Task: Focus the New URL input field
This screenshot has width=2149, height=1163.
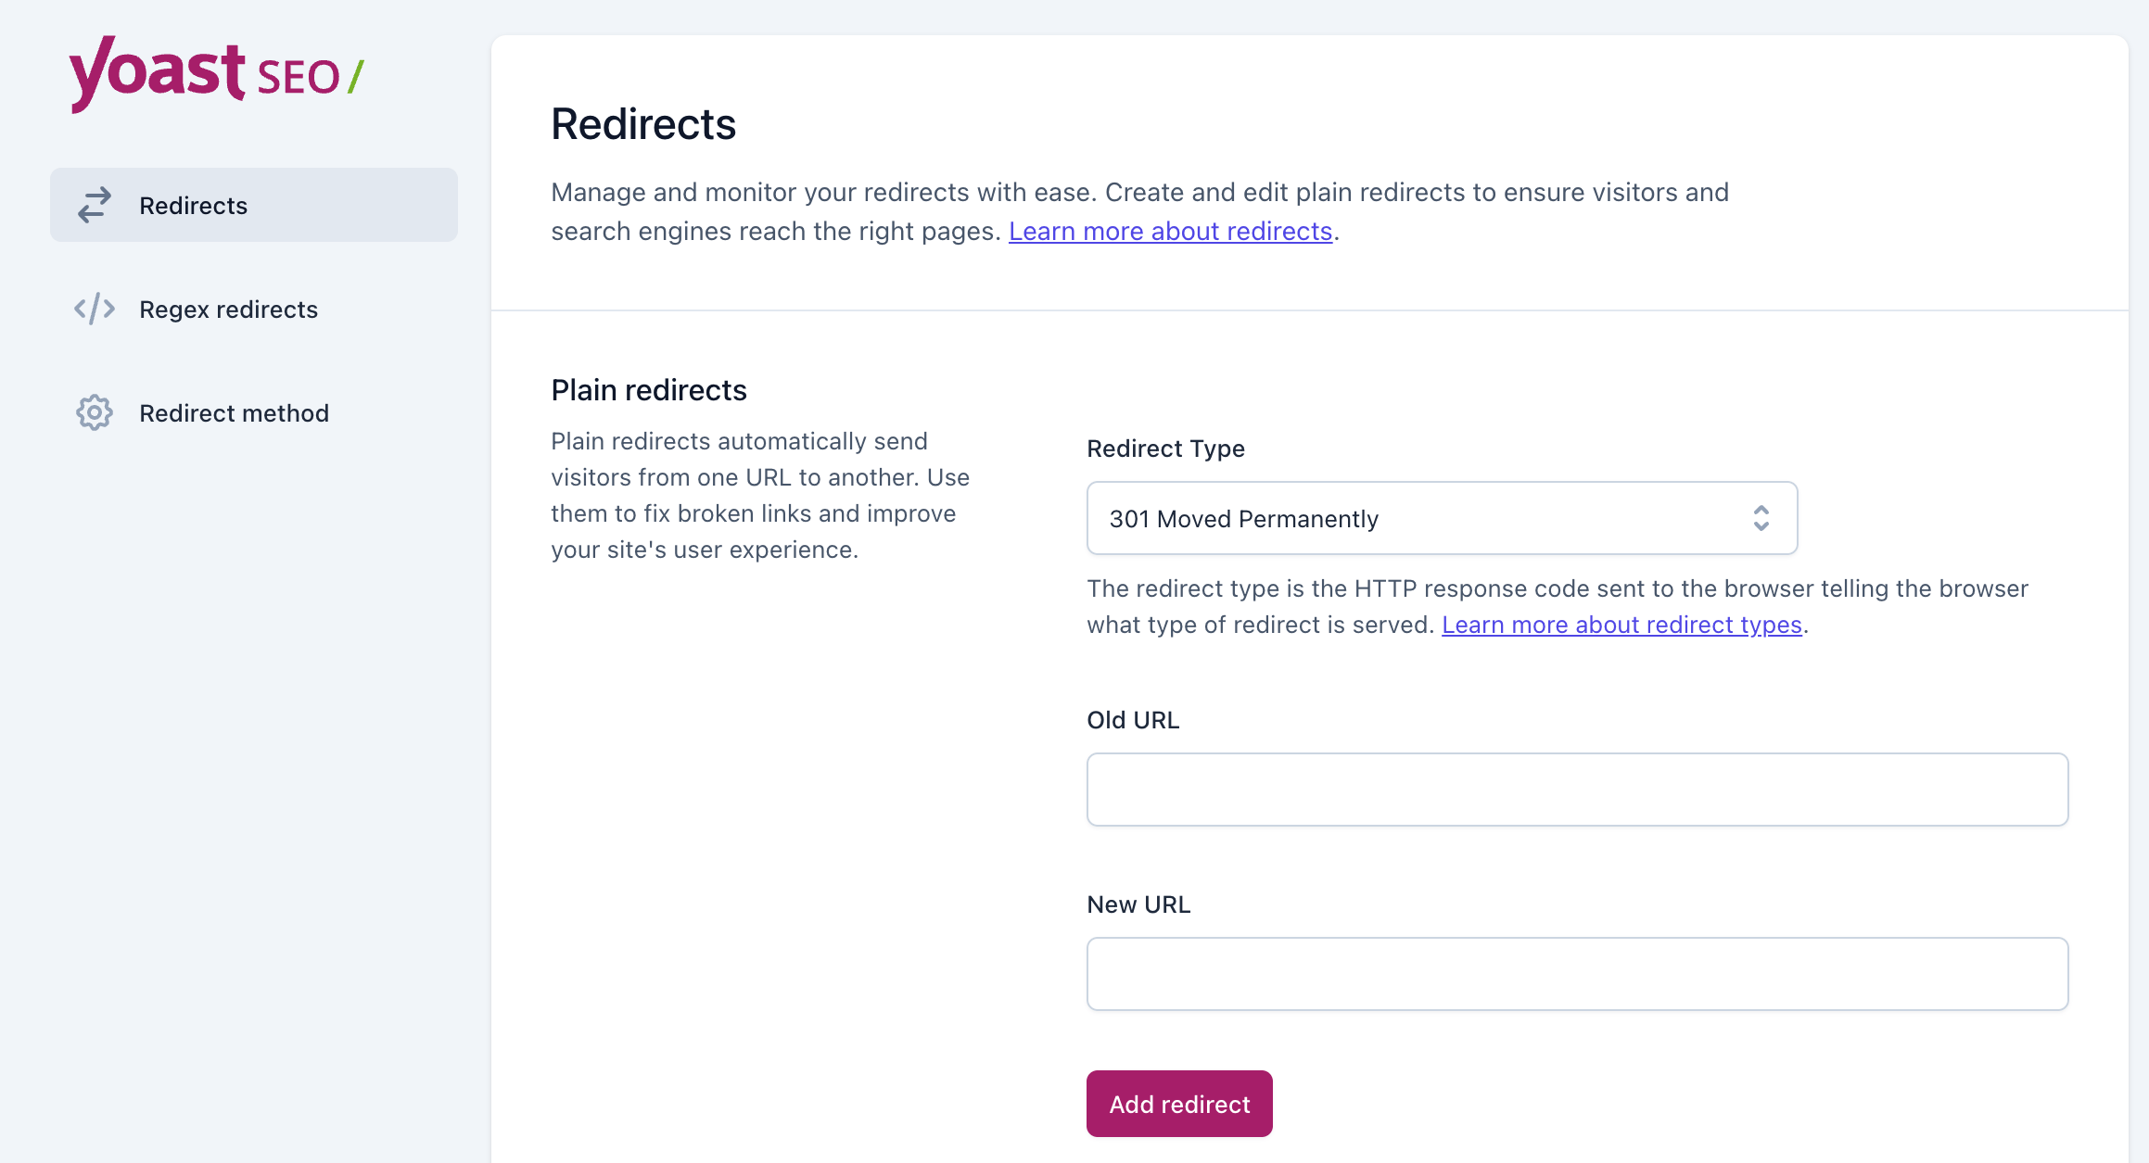Action: coord(1576,974)
